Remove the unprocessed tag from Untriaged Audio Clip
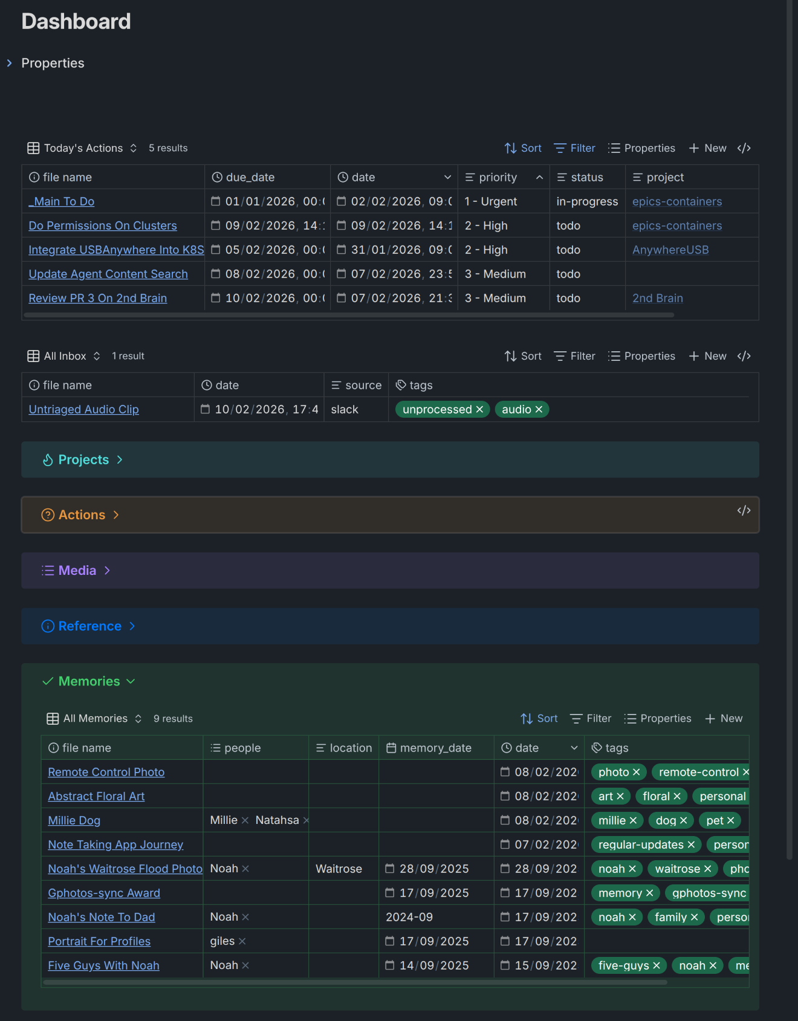The height and width of the screenshot is (1021, 798). (x=479, y=409)
